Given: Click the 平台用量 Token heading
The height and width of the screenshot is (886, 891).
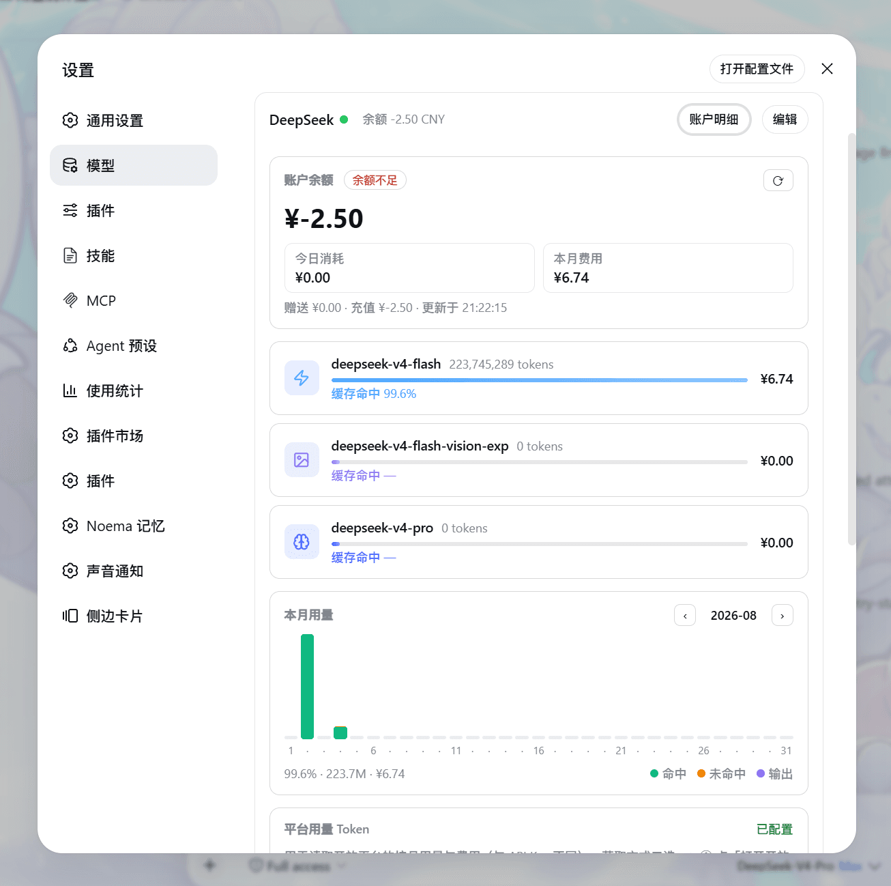Looking at the screenshot, I should click(x=327, y=829).
